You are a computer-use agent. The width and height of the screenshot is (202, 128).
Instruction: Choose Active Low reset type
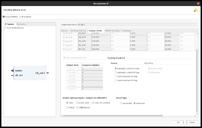(134, 103)
